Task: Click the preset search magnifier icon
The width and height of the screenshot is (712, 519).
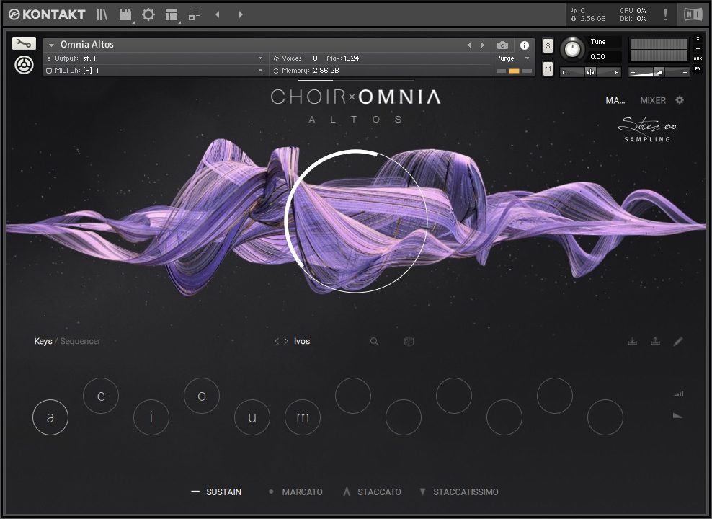Action: tap(375, 342)
